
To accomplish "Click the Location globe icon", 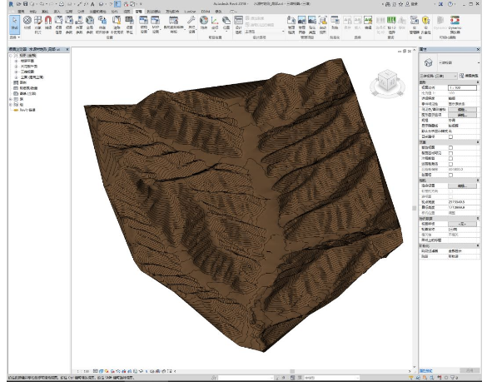I will (204, 23).
